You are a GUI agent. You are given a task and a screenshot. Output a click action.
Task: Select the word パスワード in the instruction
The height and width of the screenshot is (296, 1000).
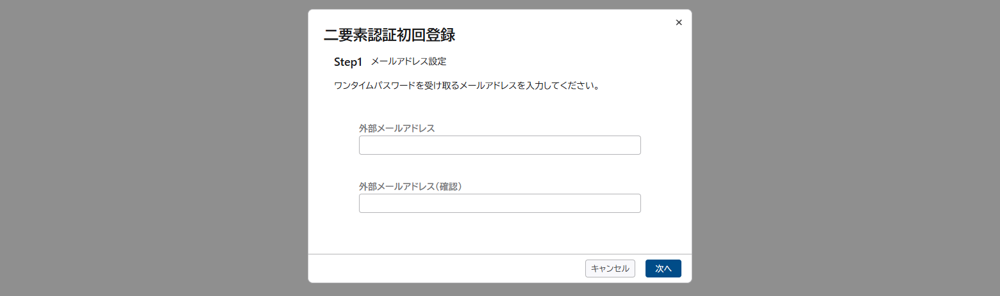coord(396,85)
